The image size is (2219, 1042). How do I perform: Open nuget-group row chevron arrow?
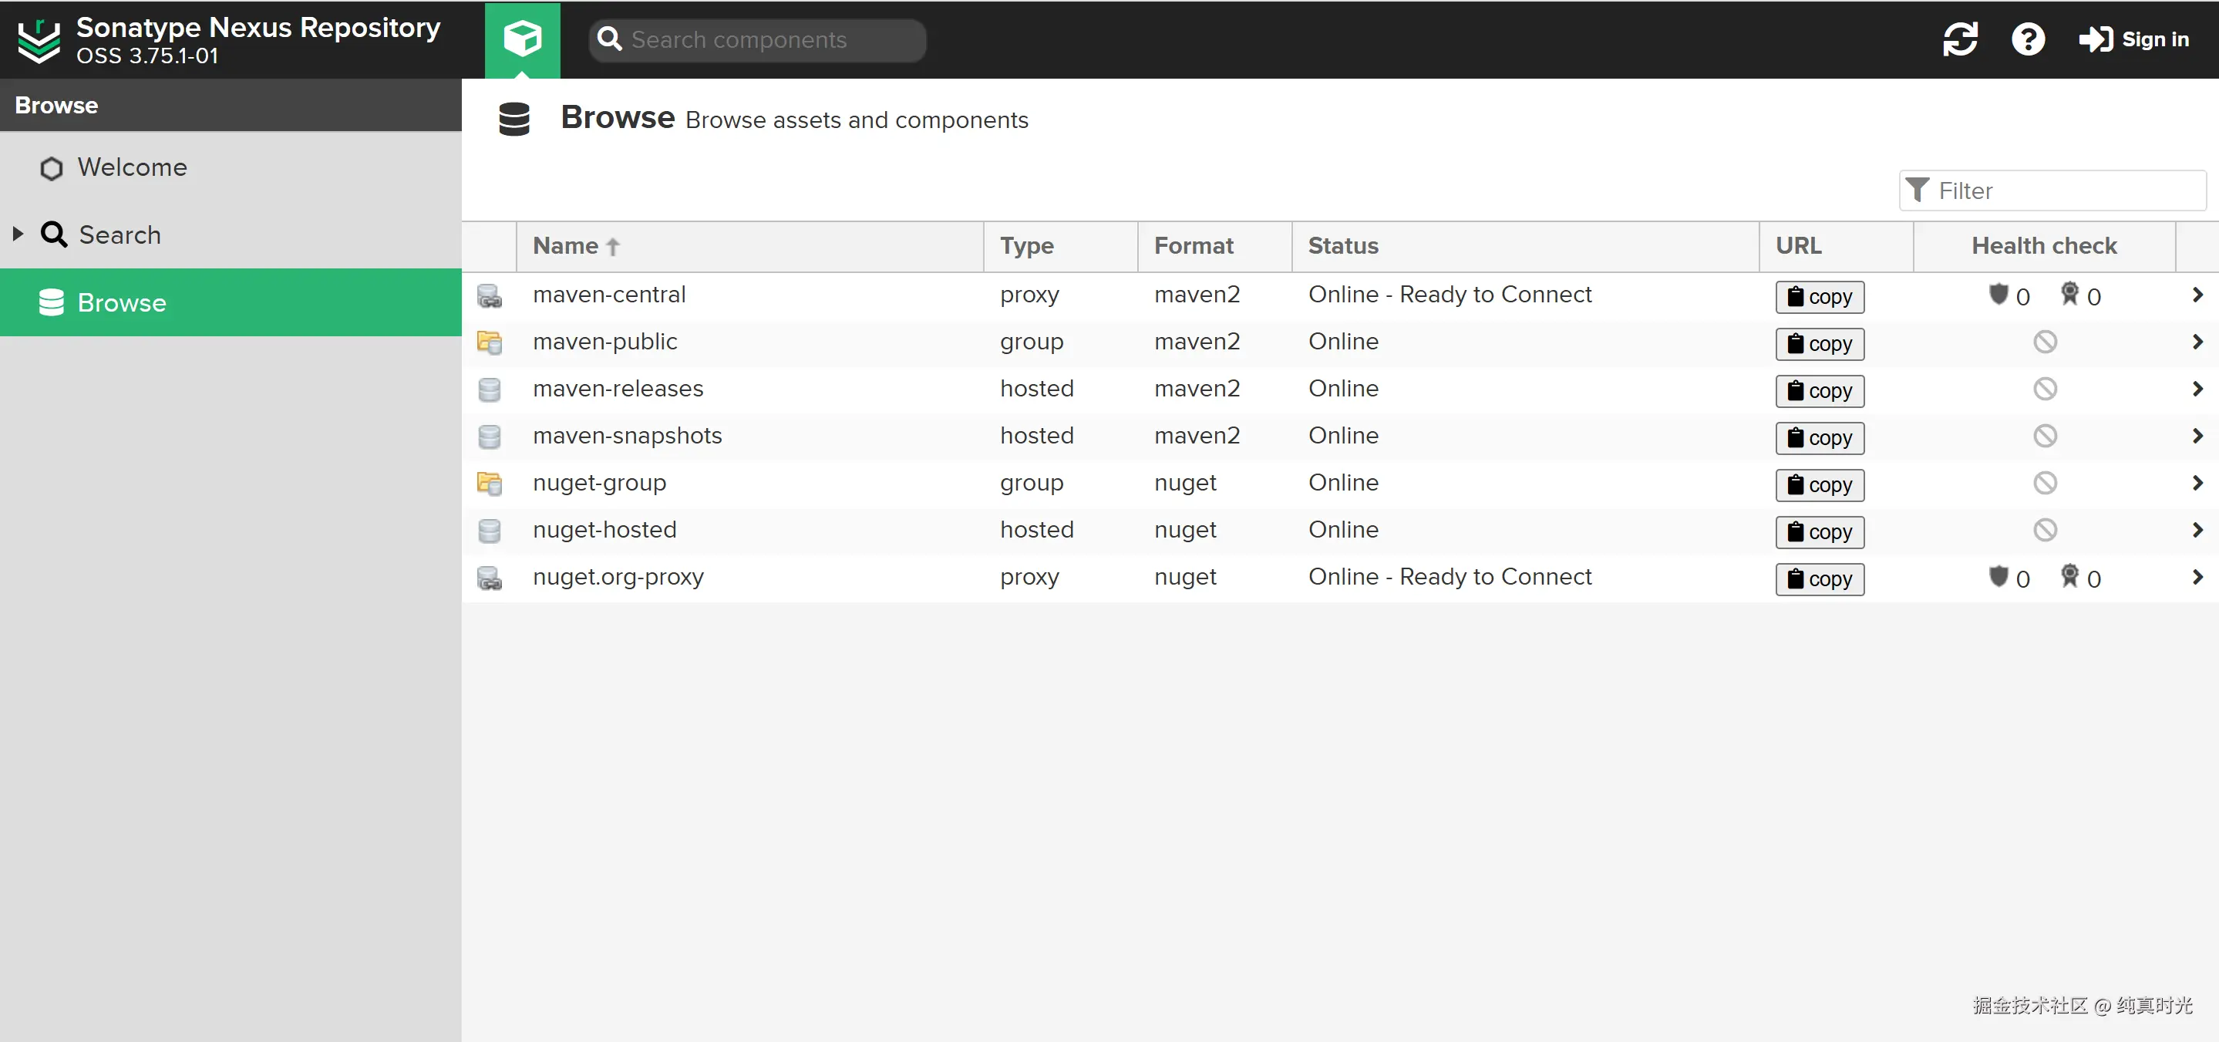(2197, 483)
